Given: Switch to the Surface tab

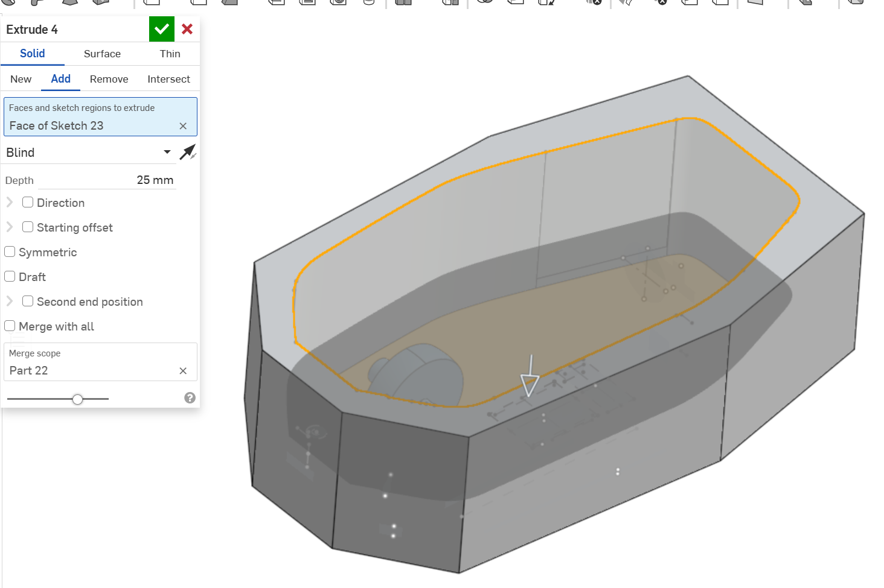Looking at the screenshot, I should (x=102, y=54).
